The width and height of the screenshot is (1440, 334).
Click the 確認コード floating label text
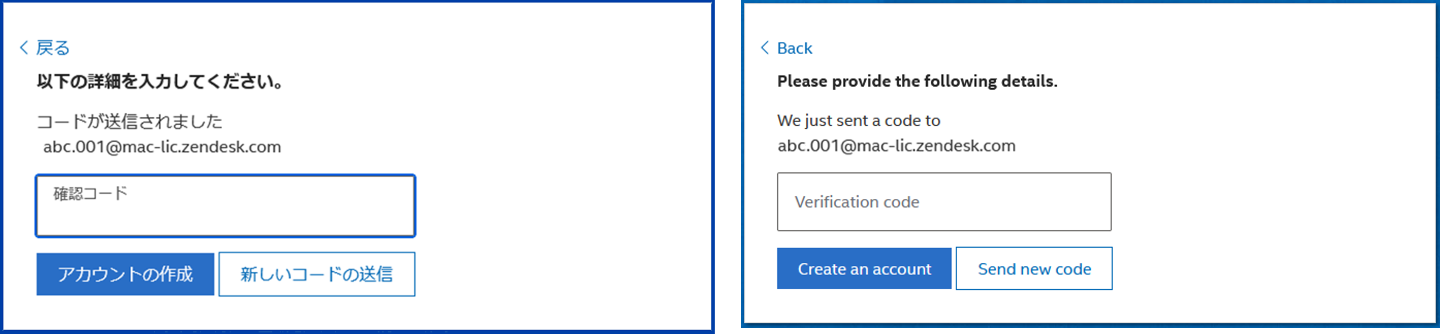[x=91, y=193]
